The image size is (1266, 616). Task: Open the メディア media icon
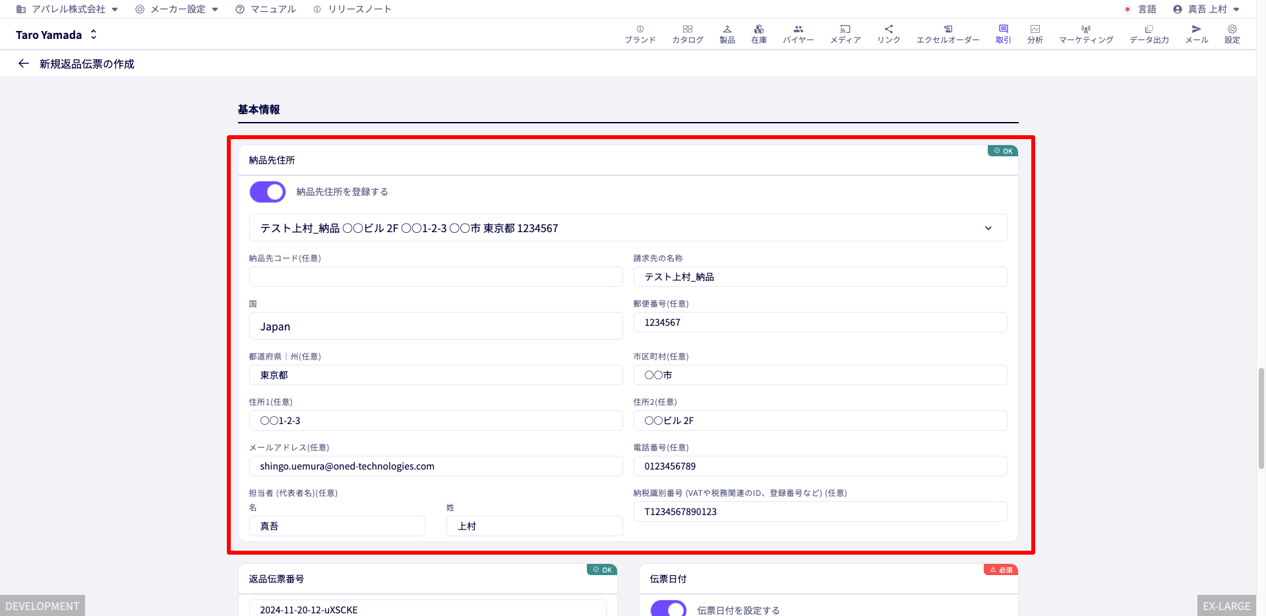(x=845, y=34)
